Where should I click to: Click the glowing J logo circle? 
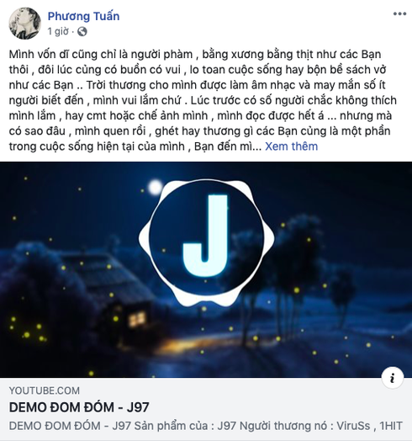[x=206, y=237]
